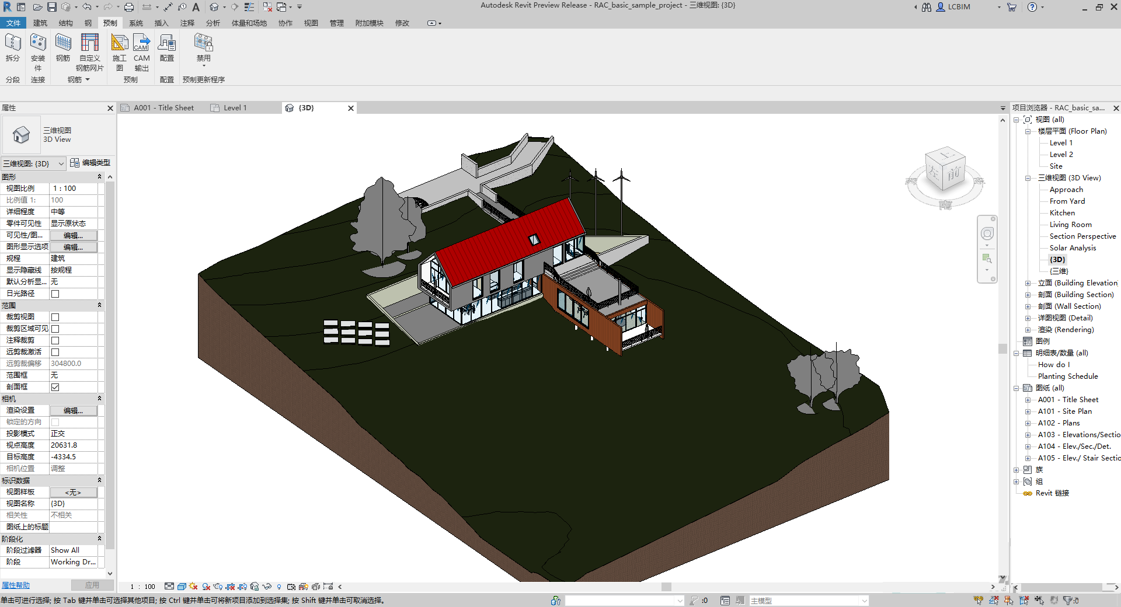This screenshot has width=1121, height=607.
Task: Click the Reveal Hidden Elements lightbulb icon
Action: pos(279,587)
